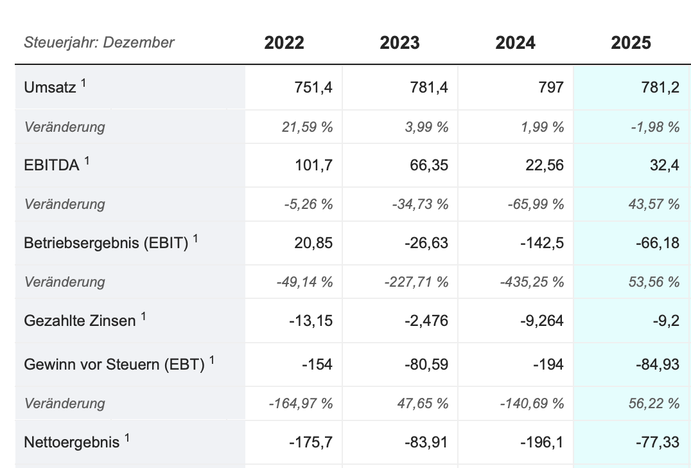Select the Gezahlte Zinsen row label
Viewport: 691px width, 468px height.
80,320
